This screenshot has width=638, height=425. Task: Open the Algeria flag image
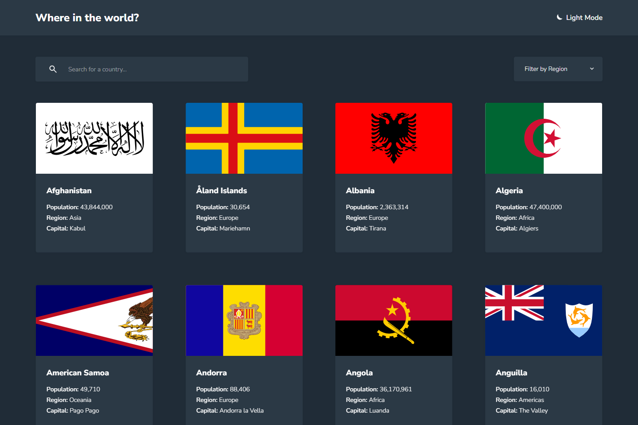tap(544, 138)
